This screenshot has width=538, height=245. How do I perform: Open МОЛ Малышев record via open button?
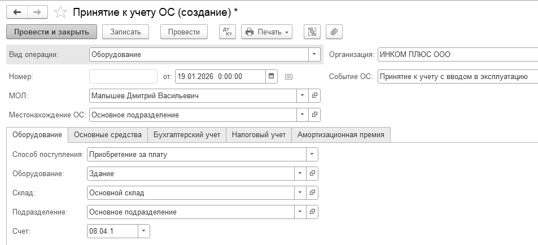pyautogui.click(x=315, y=95)
